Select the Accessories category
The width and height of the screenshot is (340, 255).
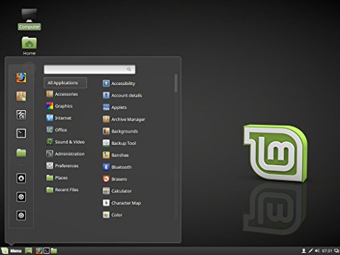click(62, 94)
